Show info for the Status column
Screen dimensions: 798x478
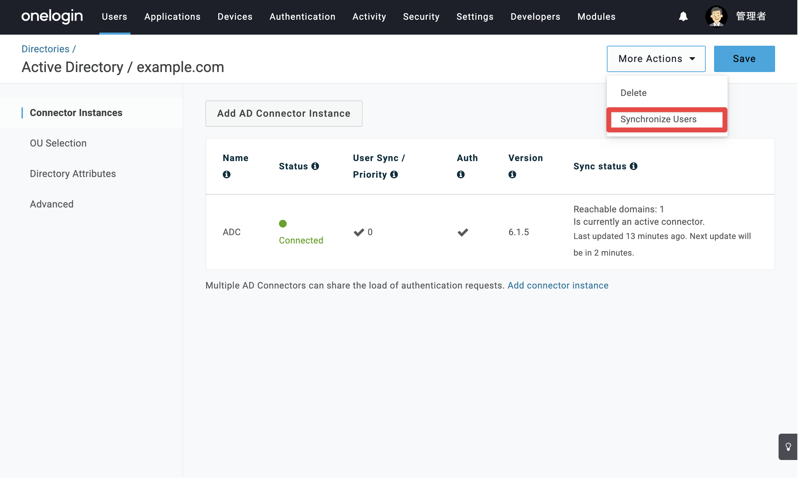point(315,166)
